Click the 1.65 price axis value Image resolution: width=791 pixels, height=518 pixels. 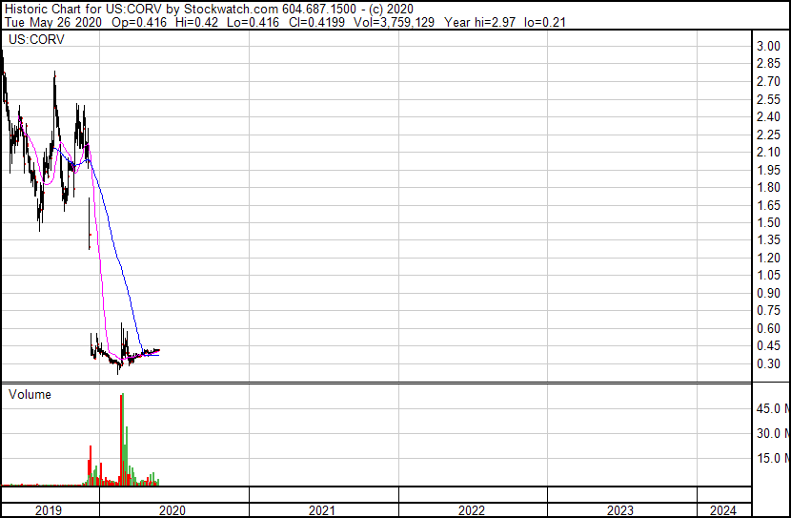coord(768,205)
